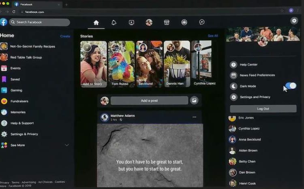Open the quote image in Matthew Adams post
The width and height of the screenshot is (304, 189).
tap(150, 155)
